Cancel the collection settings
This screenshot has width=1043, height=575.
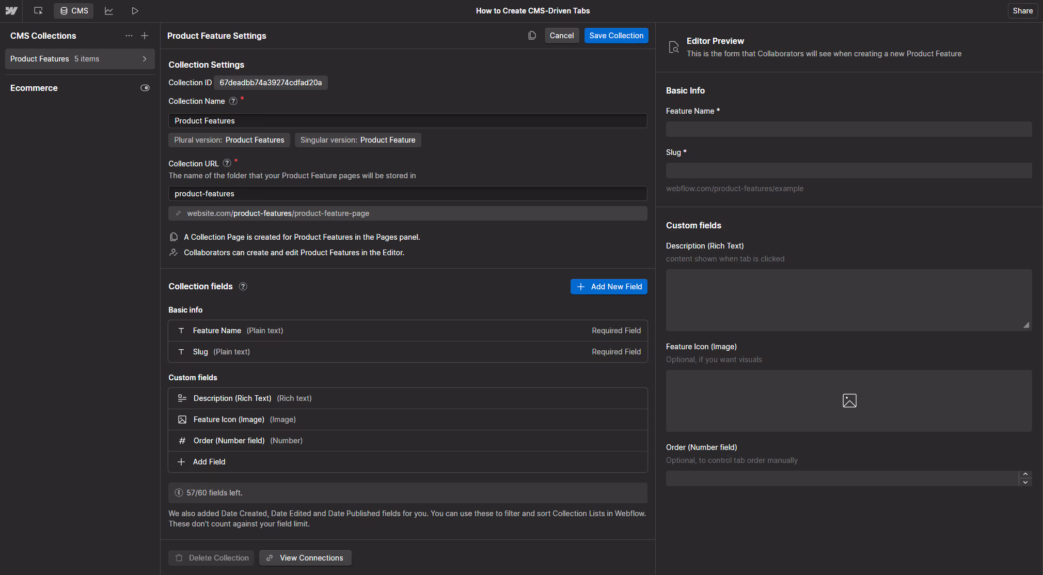pos(562,36)
